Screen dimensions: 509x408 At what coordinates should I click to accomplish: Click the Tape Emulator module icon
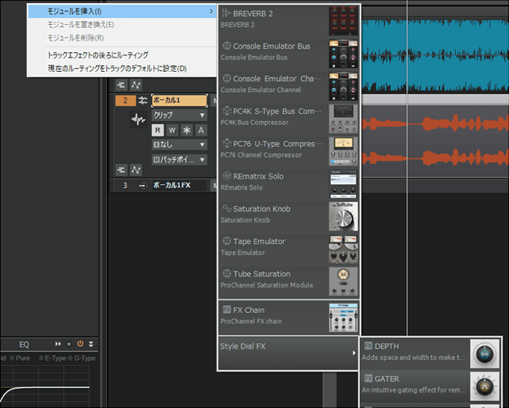(227, 241)
